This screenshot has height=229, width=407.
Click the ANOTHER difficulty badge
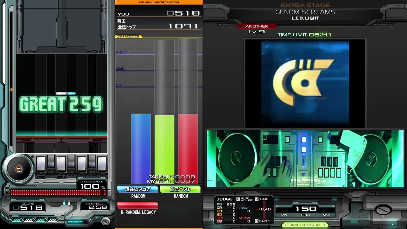257,26
